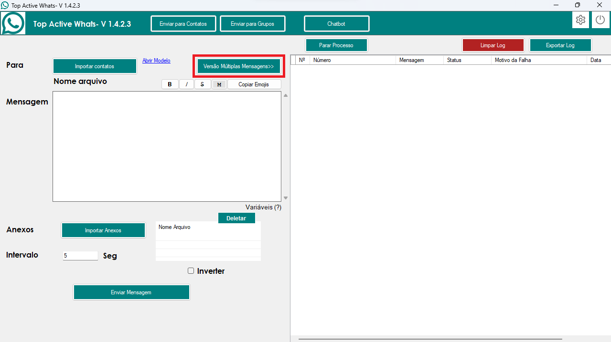
Task: Open Enviar para Contatos section
Action: (x=183, y=24)
